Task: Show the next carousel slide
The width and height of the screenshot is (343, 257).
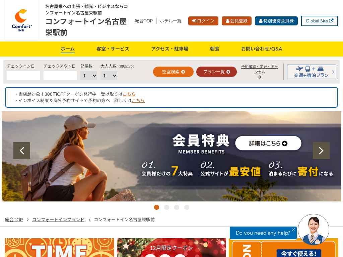Action: click(x=321, y=151)
